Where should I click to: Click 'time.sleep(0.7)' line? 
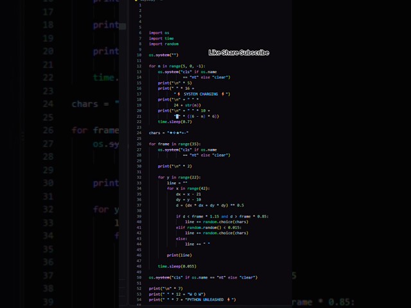tap(175, 122)
